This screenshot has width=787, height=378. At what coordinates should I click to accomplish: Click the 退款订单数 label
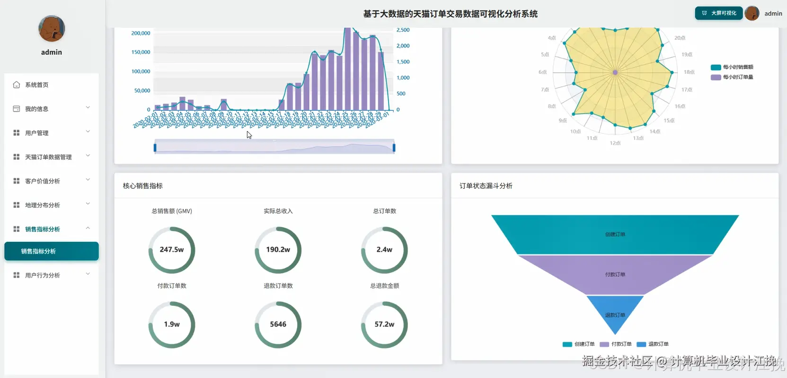point(278,286)
